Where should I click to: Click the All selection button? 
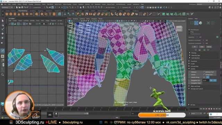pos(195,47)
